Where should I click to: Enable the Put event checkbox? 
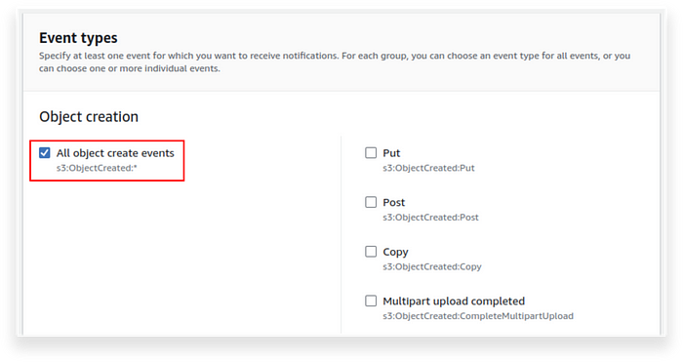click(x=371, y=153)
